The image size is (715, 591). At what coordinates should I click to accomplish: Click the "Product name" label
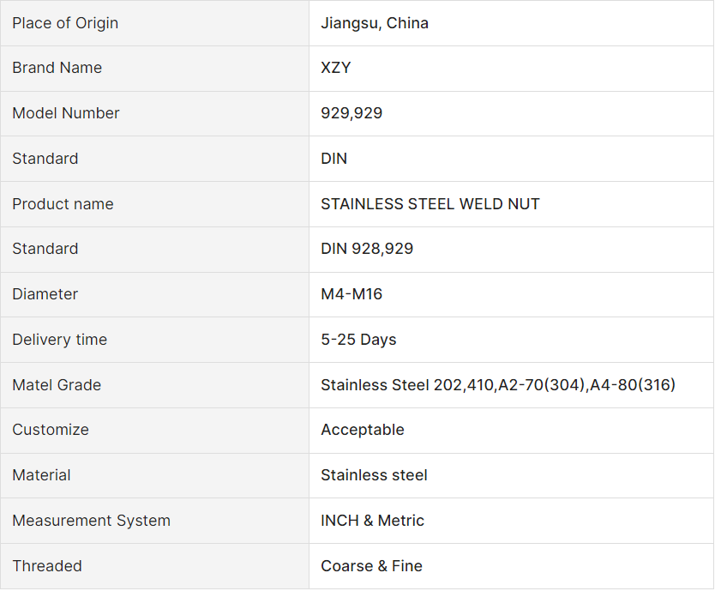click(63, 204)
